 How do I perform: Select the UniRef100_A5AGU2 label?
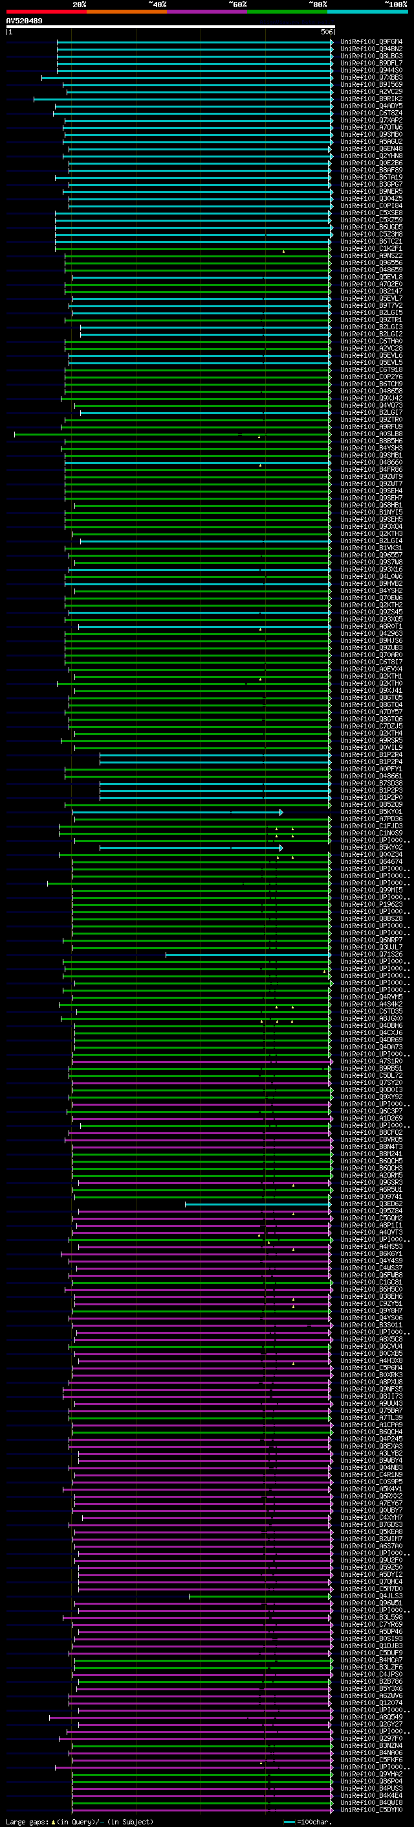point(371,142)
